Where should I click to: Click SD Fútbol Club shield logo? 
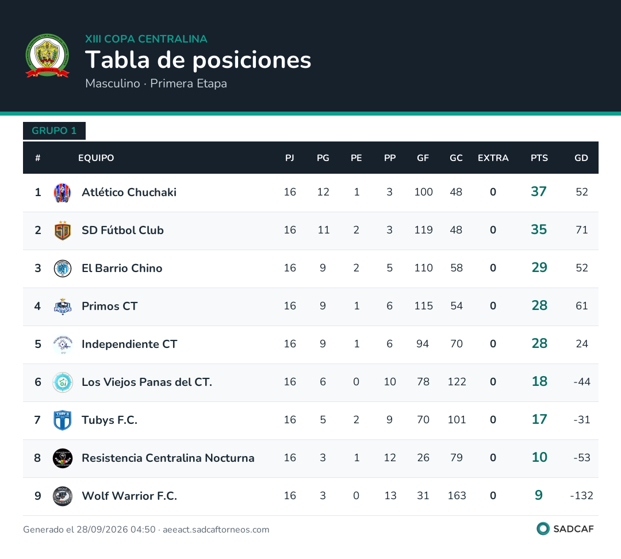coord(62,231)
